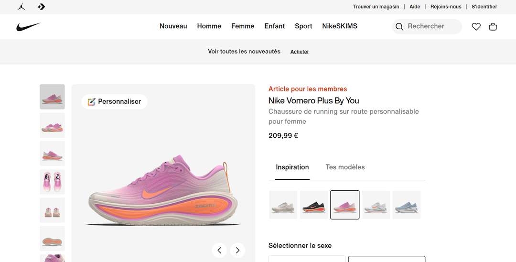Select the Inspiration tab

[292, 167]
